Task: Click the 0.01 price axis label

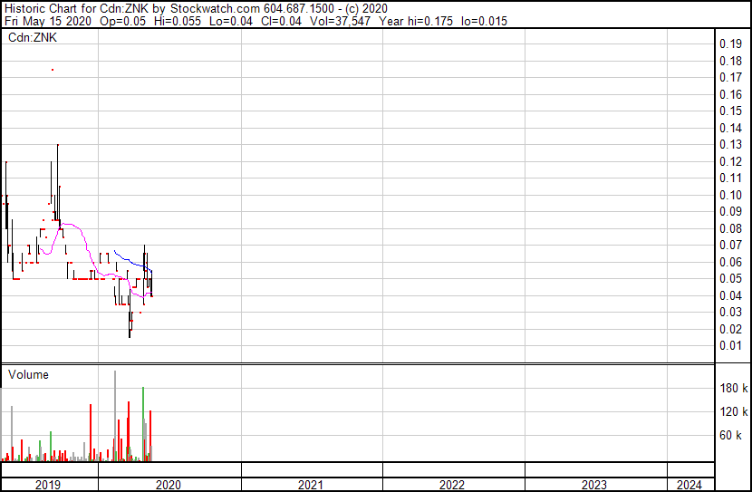Action: [x=730, y=345]
